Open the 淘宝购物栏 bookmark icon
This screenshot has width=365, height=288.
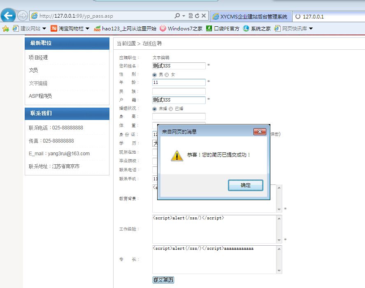point(54,28)
